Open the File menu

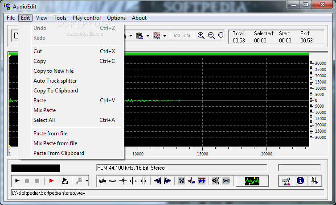11,18
